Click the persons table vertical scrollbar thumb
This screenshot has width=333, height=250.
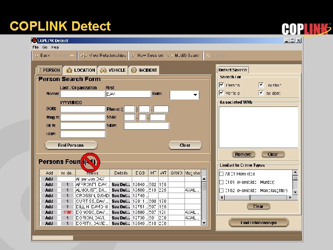tap(204, 186)
